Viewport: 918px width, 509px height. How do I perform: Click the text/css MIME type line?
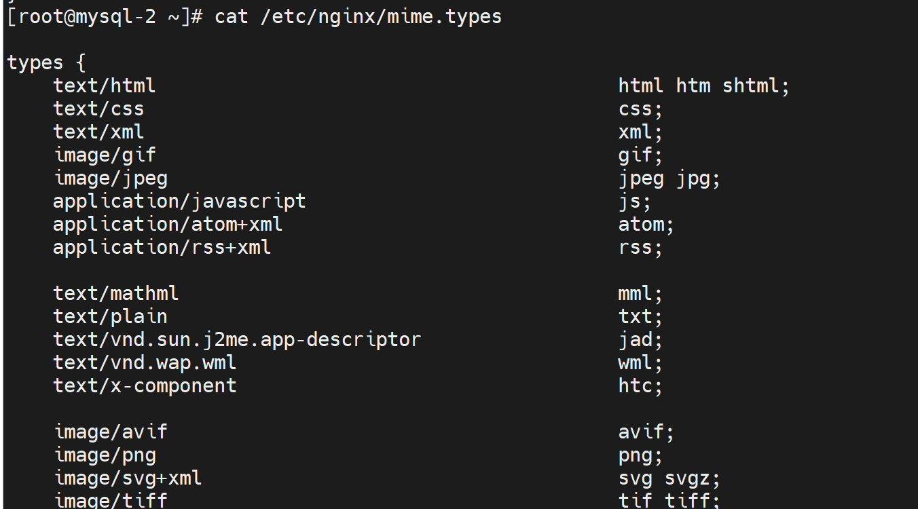tap(98, 109)
